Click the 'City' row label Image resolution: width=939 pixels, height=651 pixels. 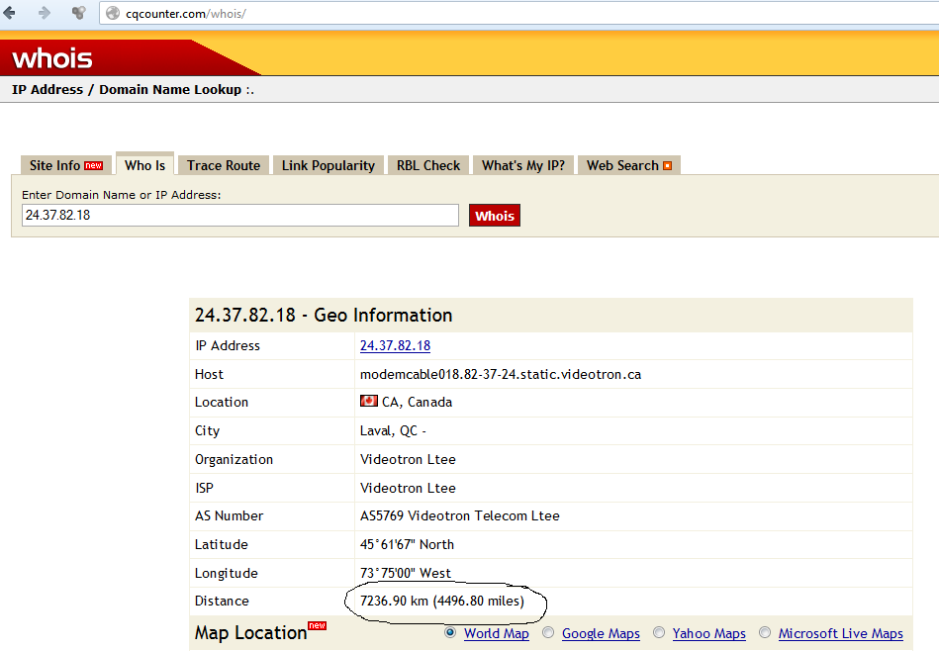pos(207,430)
